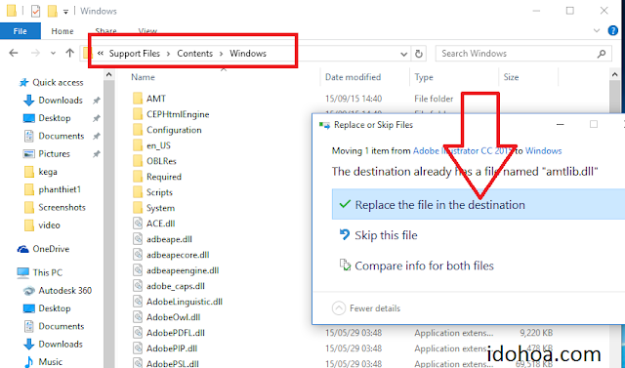Select adbeapeengine.dll file

183,270
